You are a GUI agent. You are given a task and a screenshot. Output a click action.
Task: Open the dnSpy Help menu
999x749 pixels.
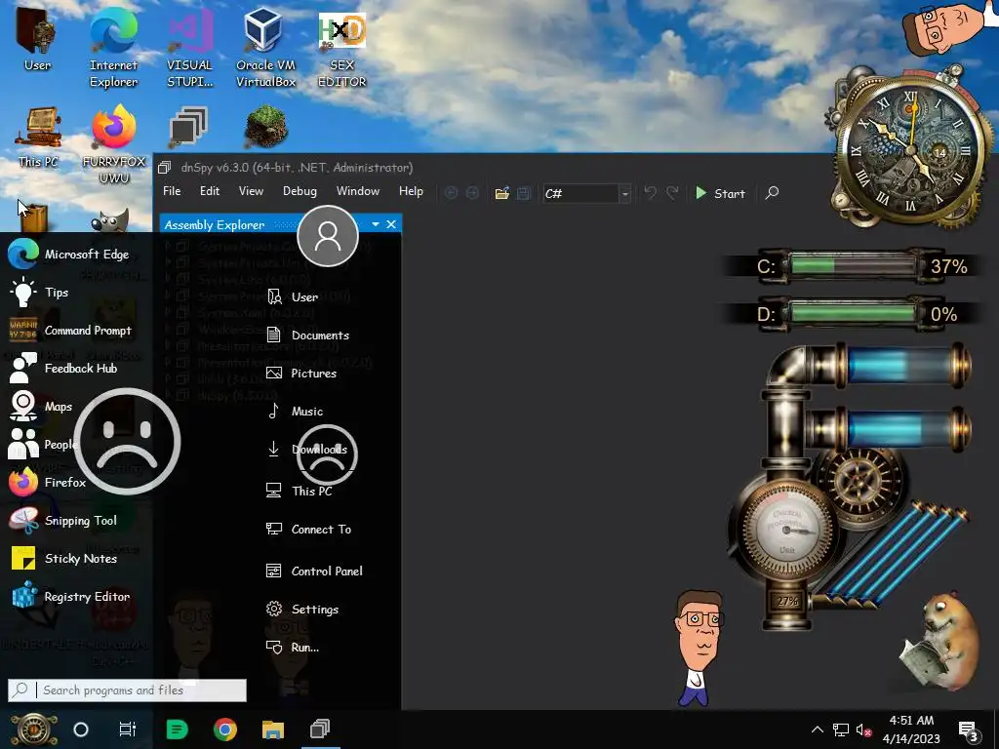click(x=411, y=191)
